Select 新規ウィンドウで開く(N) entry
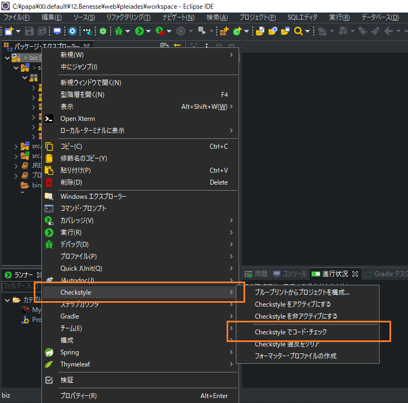The height and width of the screenshot is (403, 408). [x=140, y=83]
